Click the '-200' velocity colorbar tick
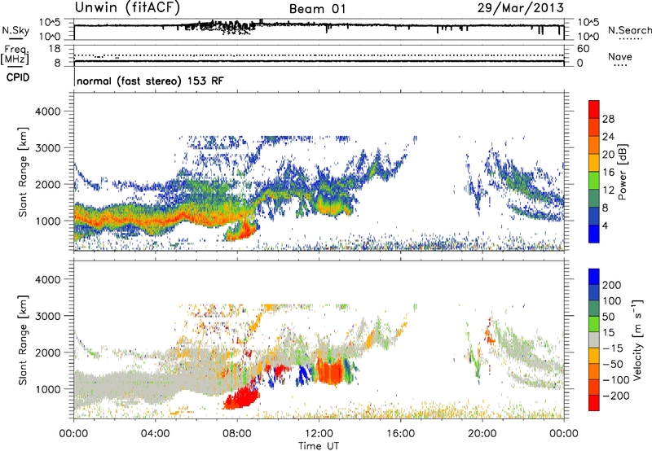The height and width of the screenshot is (451, 652). [616, 396]
